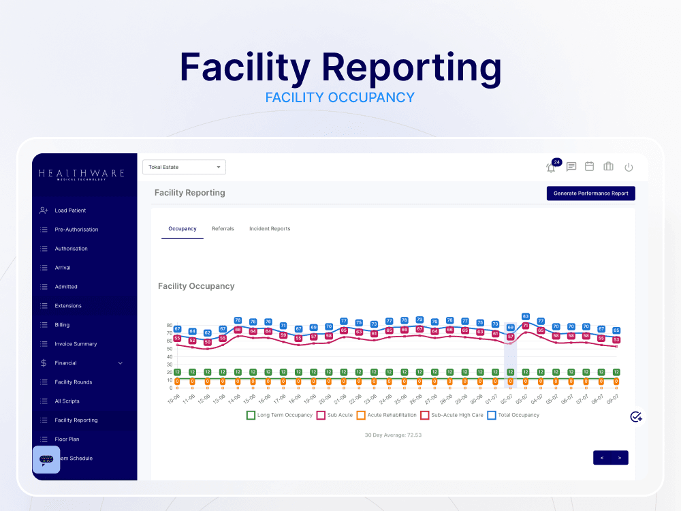This screenshot has width=681, height=511.
Task: Open Admitted in sidebar
Action: point(66,287)
